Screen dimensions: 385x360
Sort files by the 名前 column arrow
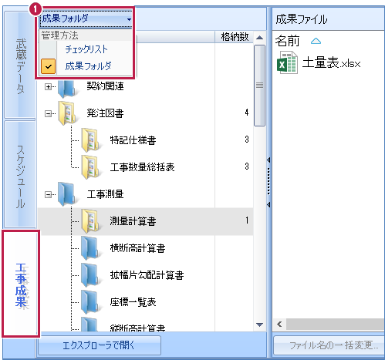tap(316, 41)
